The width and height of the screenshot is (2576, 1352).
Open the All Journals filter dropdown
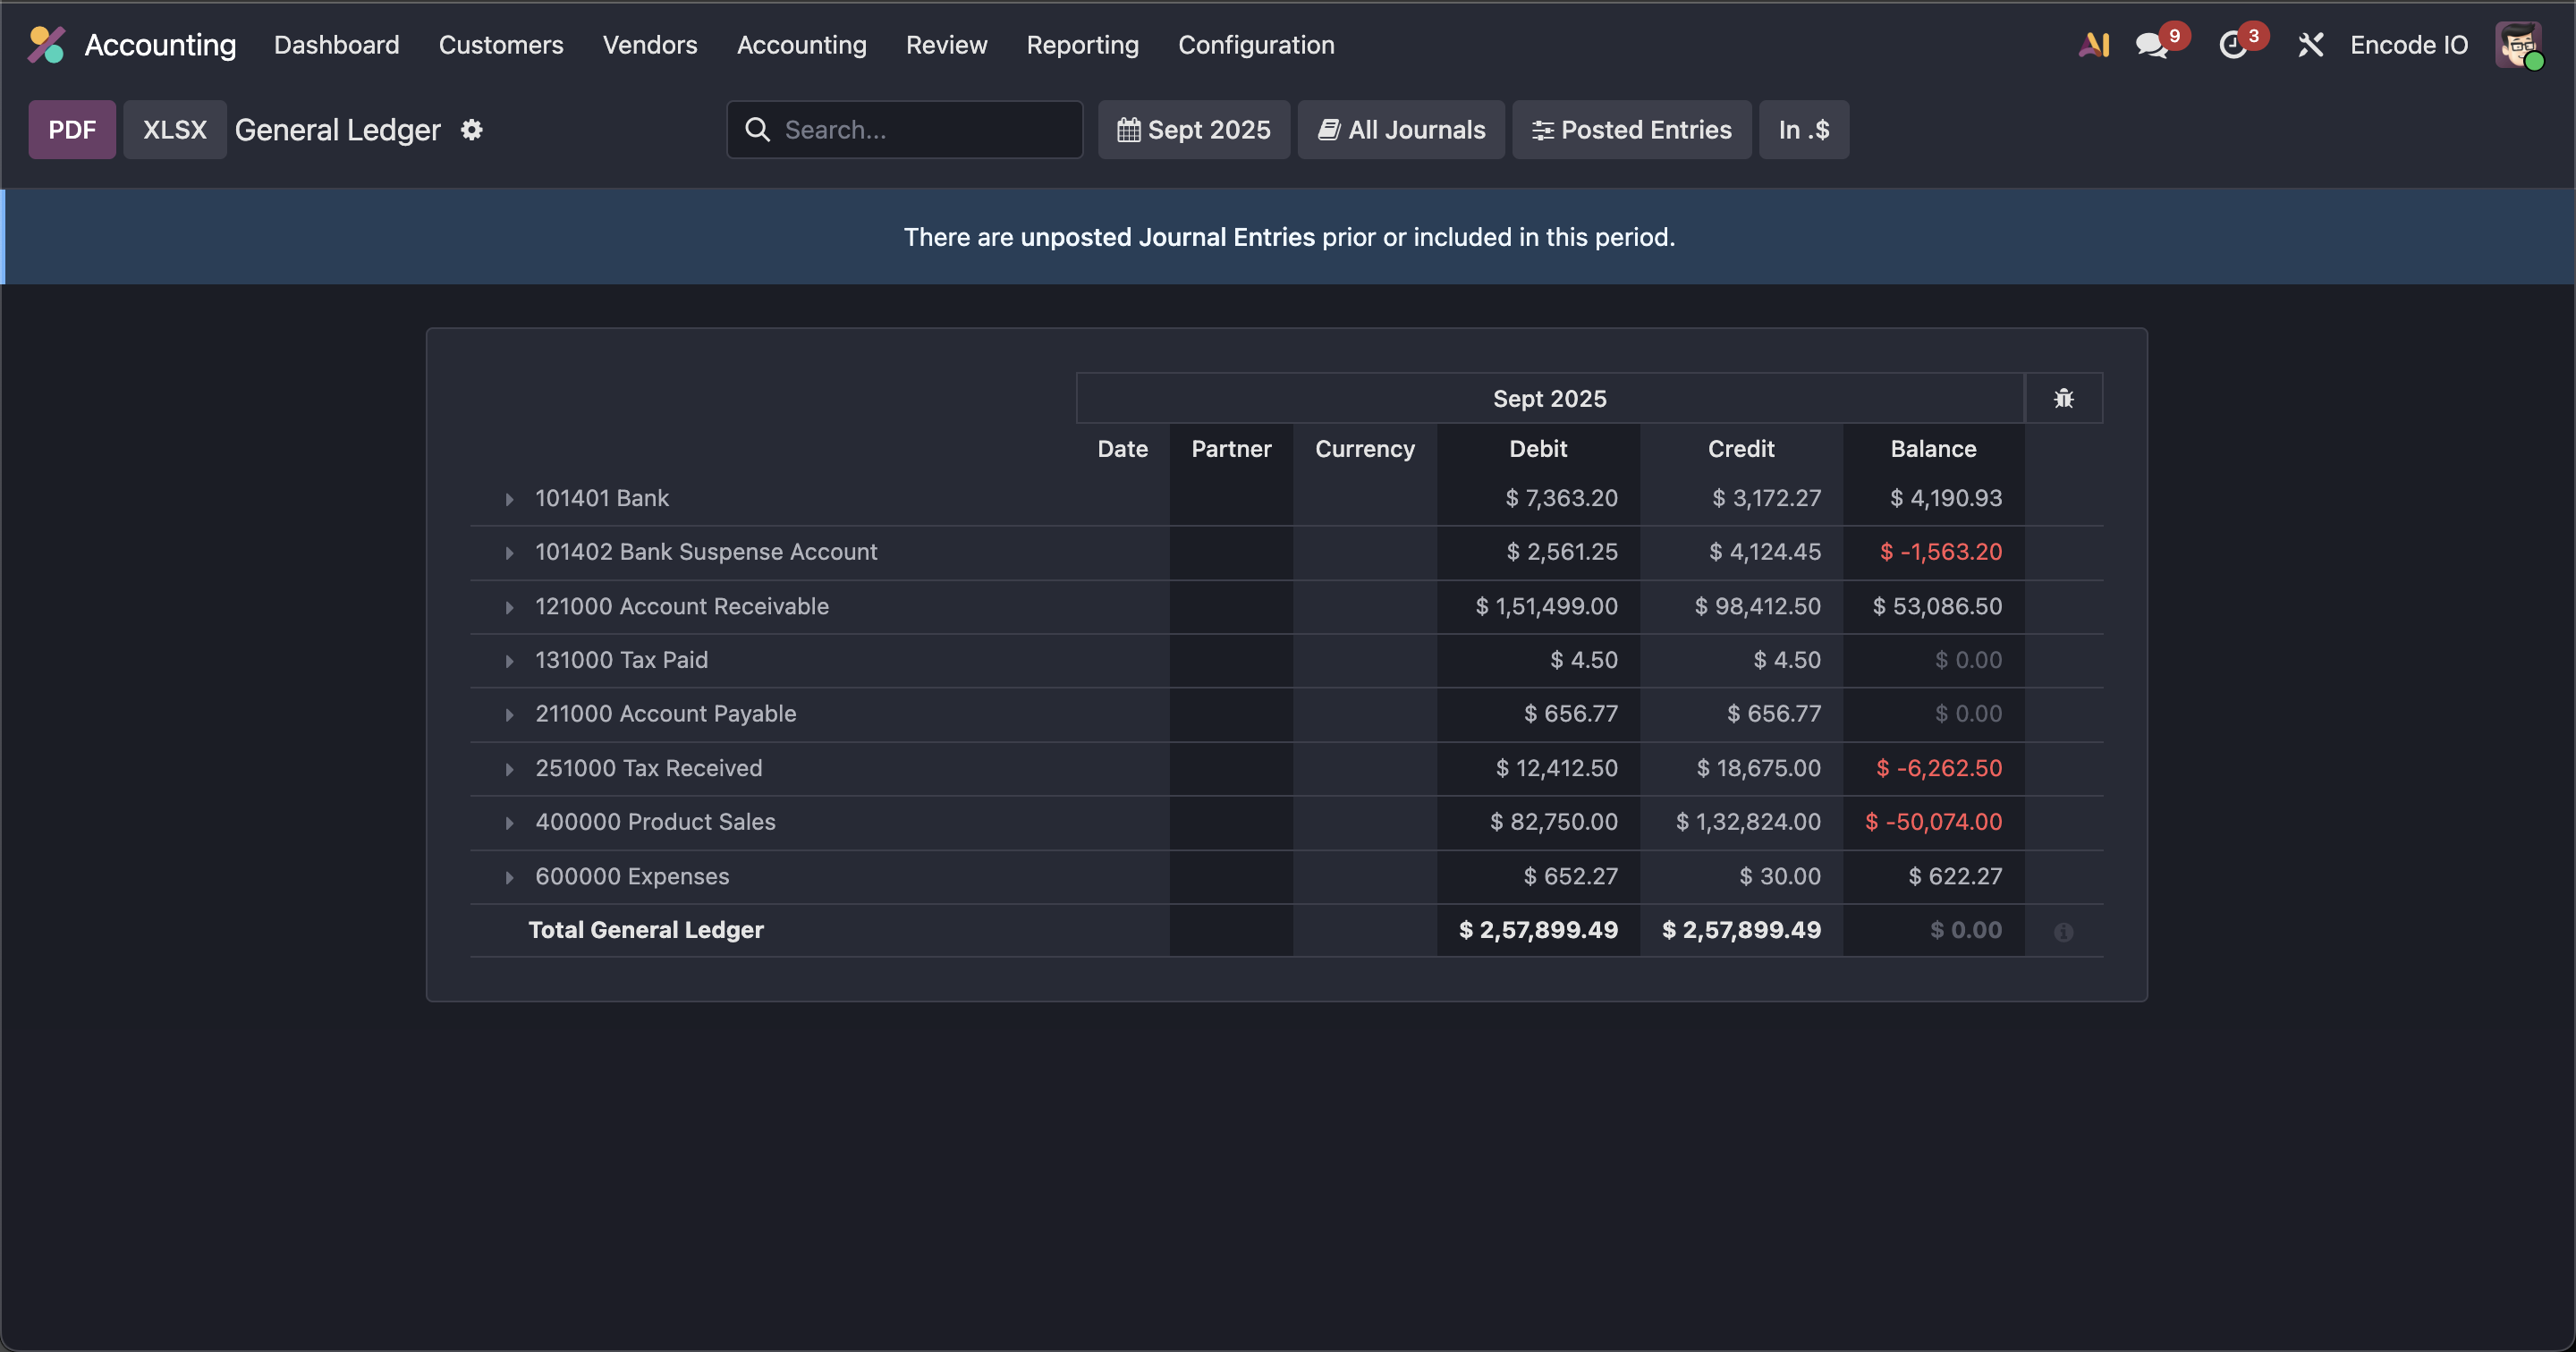click(1401, 130)
